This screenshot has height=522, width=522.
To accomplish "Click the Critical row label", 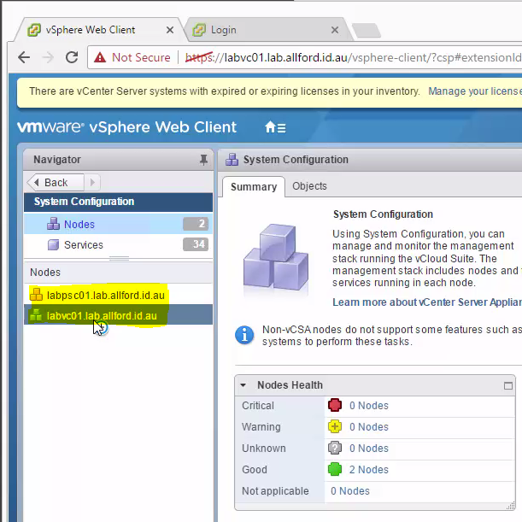I will point(258,406).
